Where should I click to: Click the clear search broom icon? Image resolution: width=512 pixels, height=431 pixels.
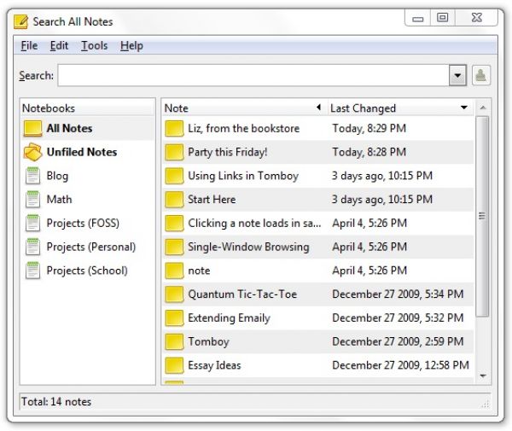coord(480,75)
